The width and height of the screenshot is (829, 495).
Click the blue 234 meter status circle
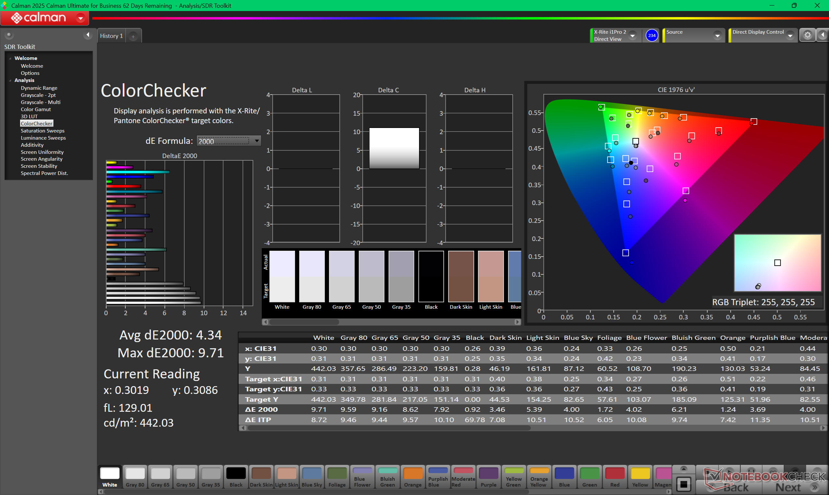pyautogui.click(x=651, y=35)
